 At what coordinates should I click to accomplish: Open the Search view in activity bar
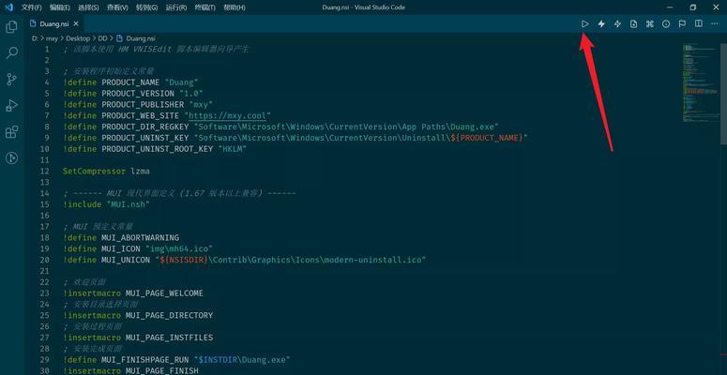pos(11,52)
